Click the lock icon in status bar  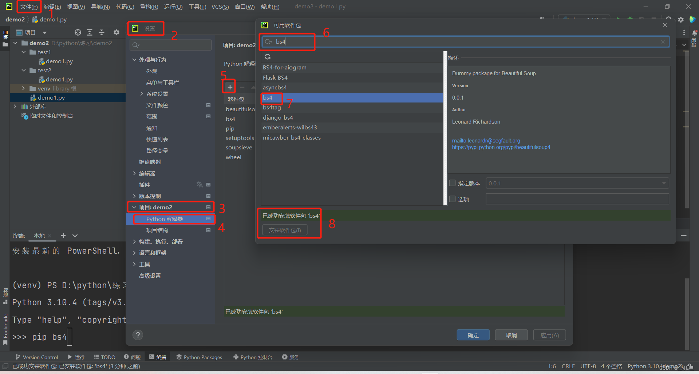pos(691,366)
